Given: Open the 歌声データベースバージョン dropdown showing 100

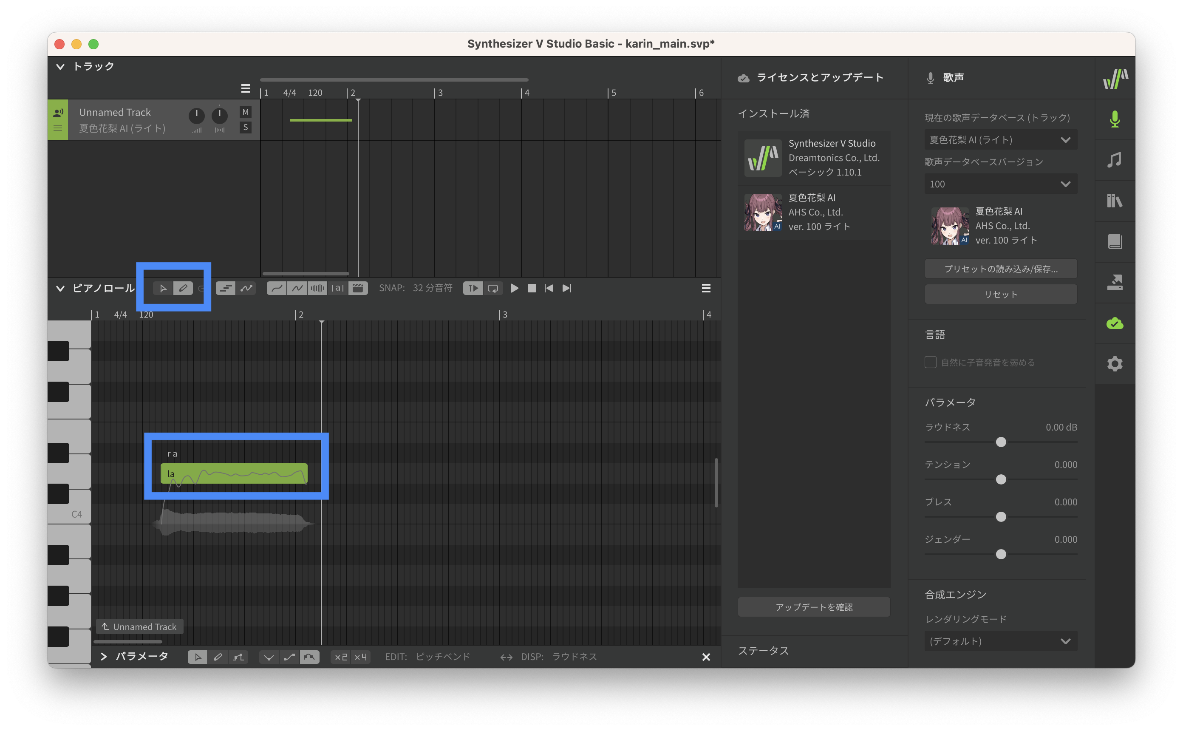Looking at the screenshot, I should click(1000, 184).
